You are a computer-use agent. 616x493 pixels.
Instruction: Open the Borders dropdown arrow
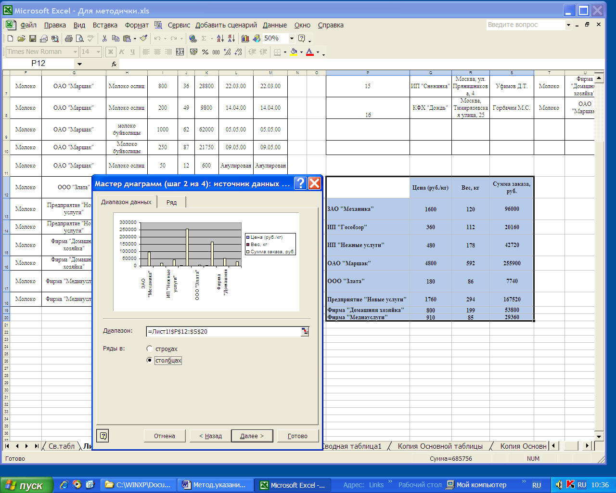(285, 52)
